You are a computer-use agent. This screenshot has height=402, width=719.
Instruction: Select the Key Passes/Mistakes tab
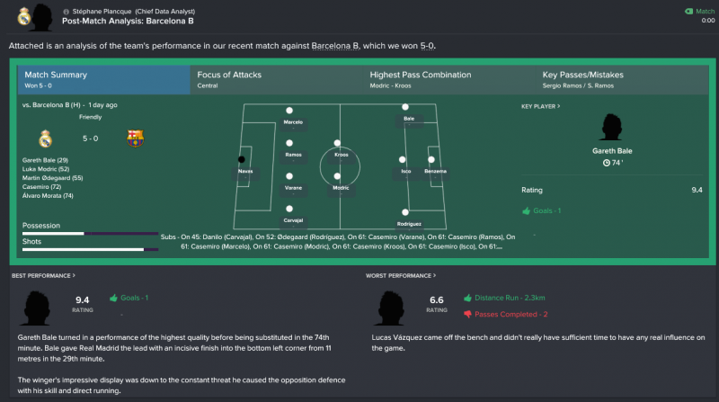(x=622, y=79)
